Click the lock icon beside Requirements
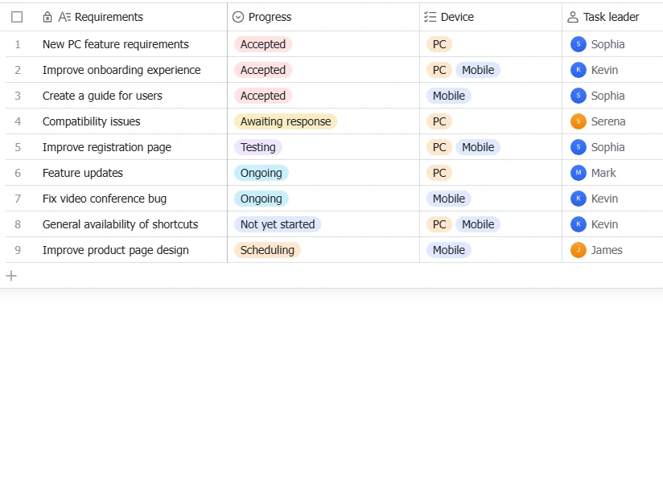Screen dimensions: 663x484 47,17
